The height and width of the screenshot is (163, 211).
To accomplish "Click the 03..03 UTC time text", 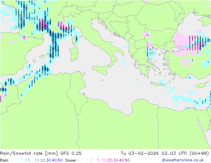I will (174, 153).
